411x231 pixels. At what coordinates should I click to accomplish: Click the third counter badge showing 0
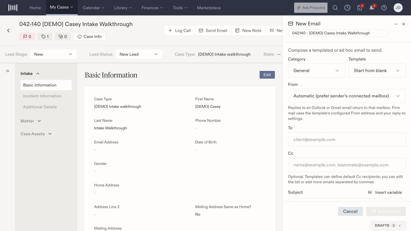[x=63, y=37]
